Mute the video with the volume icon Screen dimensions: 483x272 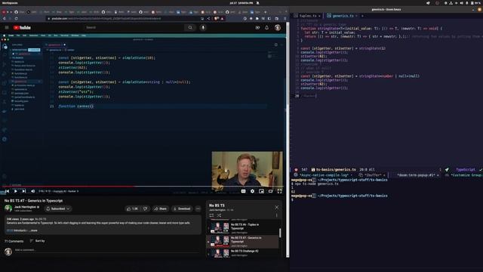click(x=32, y=191)
